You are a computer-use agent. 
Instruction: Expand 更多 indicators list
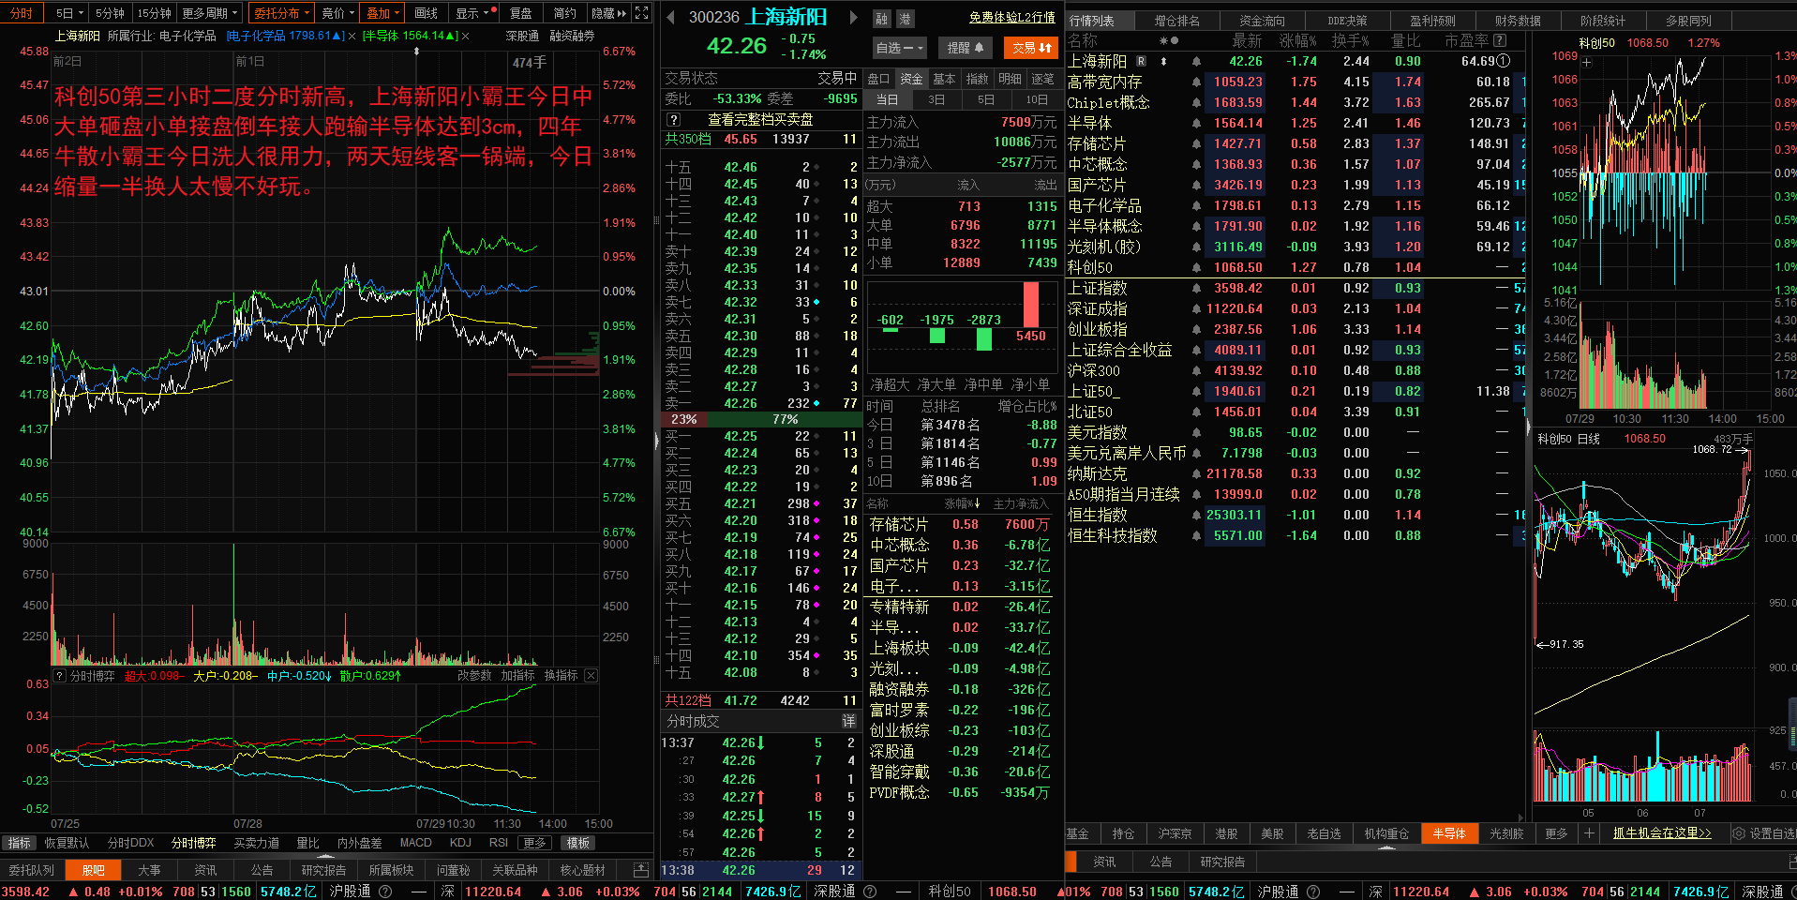[x=534, y=843]
